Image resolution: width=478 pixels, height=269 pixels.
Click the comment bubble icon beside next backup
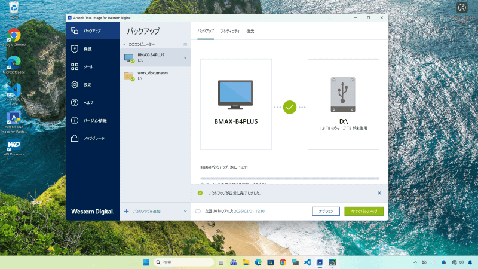(198, 212)
